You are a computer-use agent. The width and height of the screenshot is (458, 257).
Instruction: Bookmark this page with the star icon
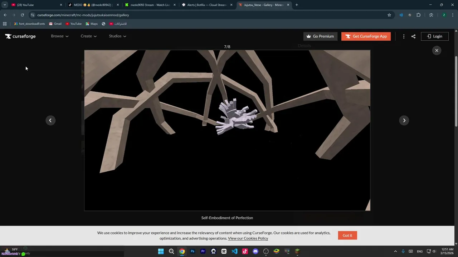(x=389, y=15)
